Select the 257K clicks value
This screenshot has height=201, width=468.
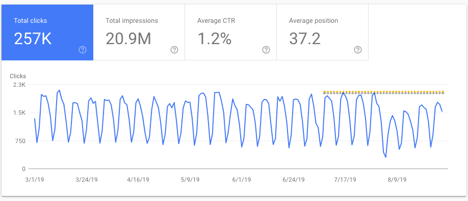click(x=33, y=39)
